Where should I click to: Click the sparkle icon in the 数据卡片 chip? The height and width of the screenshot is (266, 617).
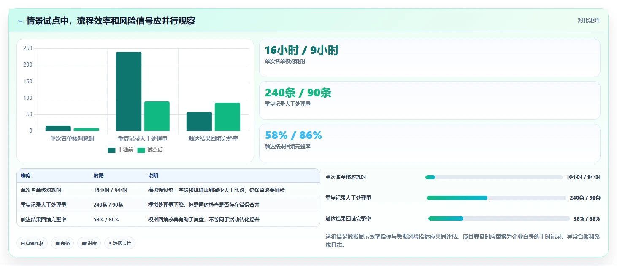click(110, 243)
